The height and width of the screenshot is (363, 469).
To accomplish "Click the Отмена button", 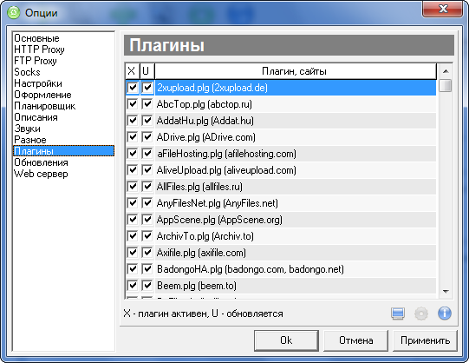I will click(355, 340).
